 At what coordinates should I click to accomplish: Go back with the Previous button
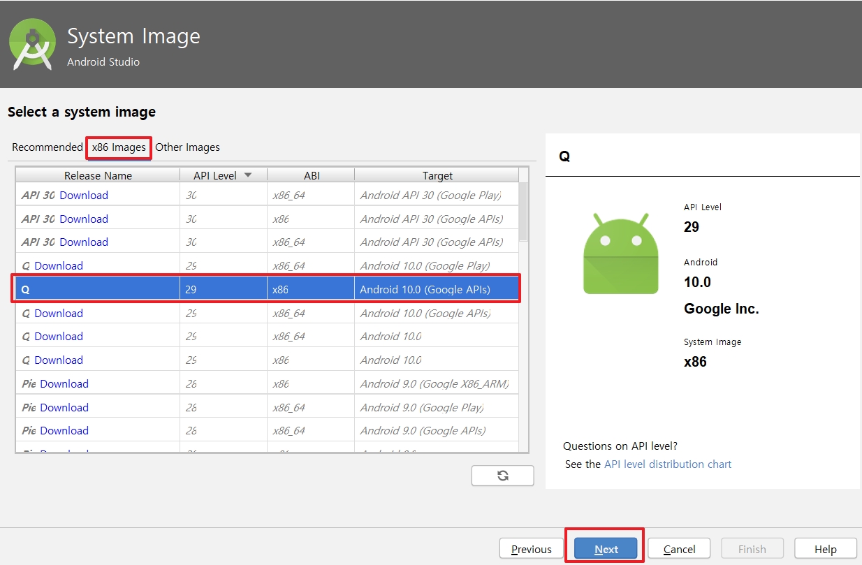click(532, 550)
